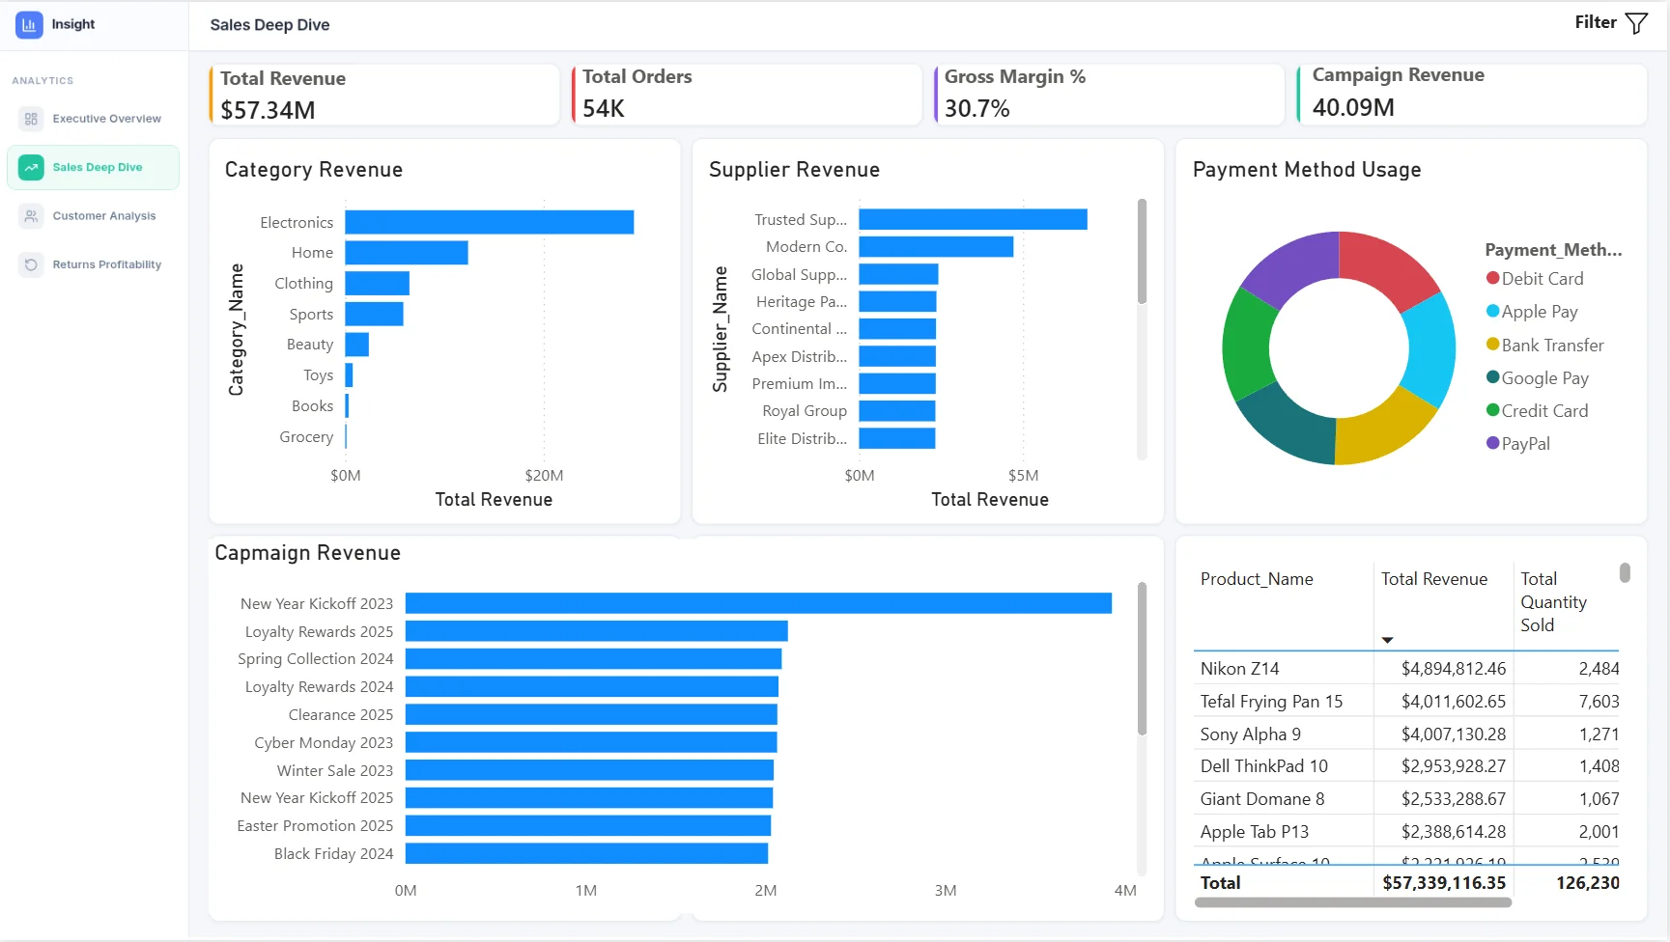
Task: Select the Cyber Monday 2023 campaign bar
Action: point(591,742)
